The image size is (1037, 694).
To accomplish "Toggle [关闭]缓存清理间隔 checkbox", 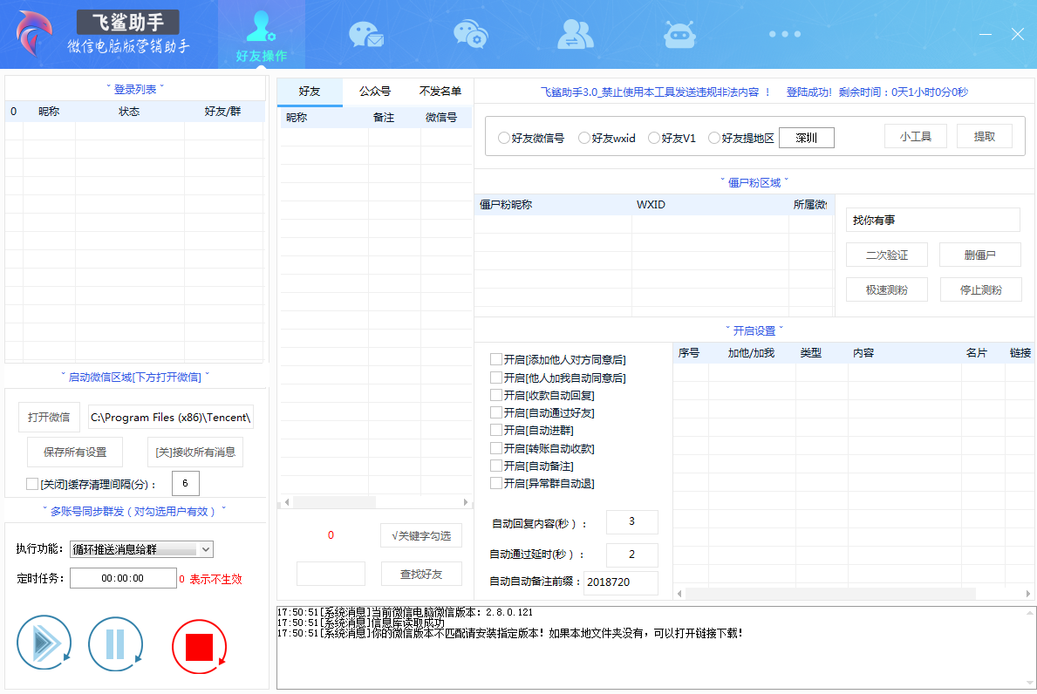I will (31, 484).
